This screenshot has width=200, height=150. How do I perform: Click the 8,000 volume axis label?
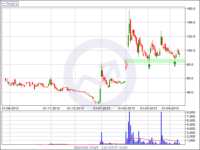click(191, 112)
